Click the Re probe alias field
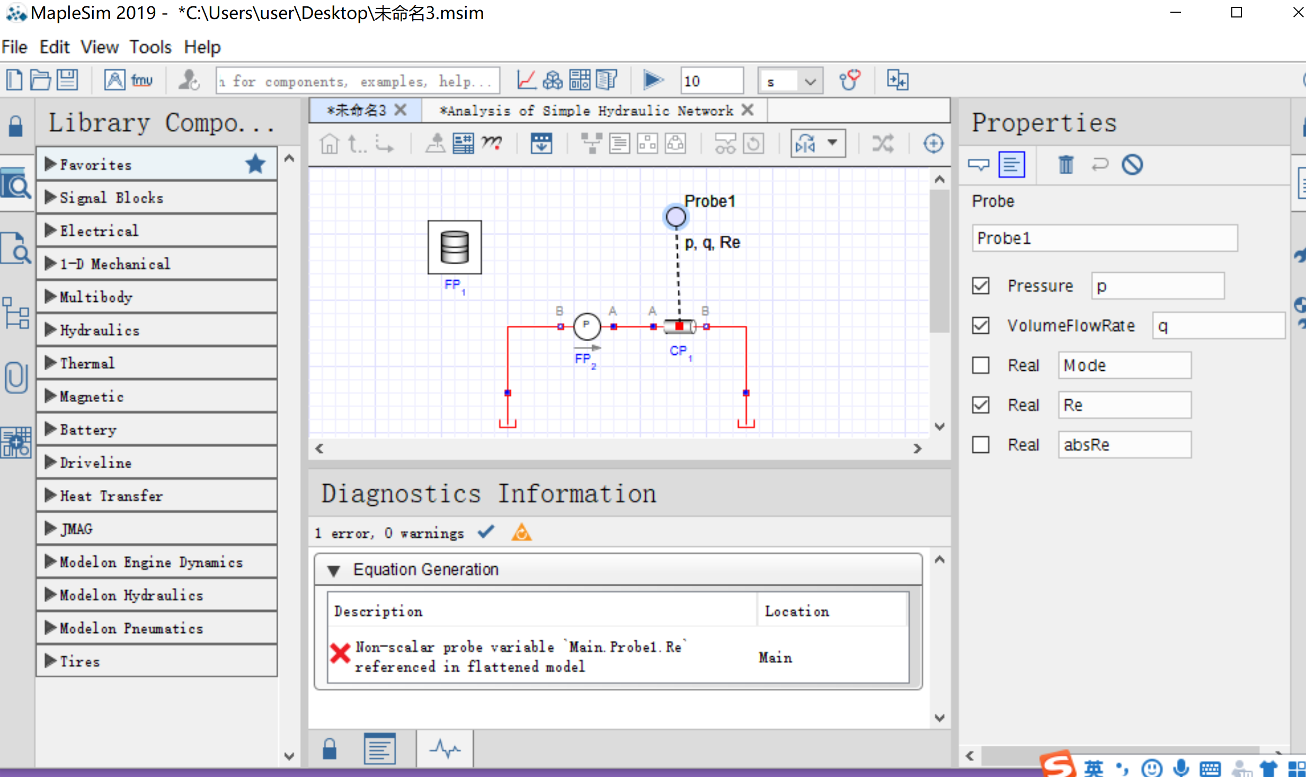 click(1125, 405)
